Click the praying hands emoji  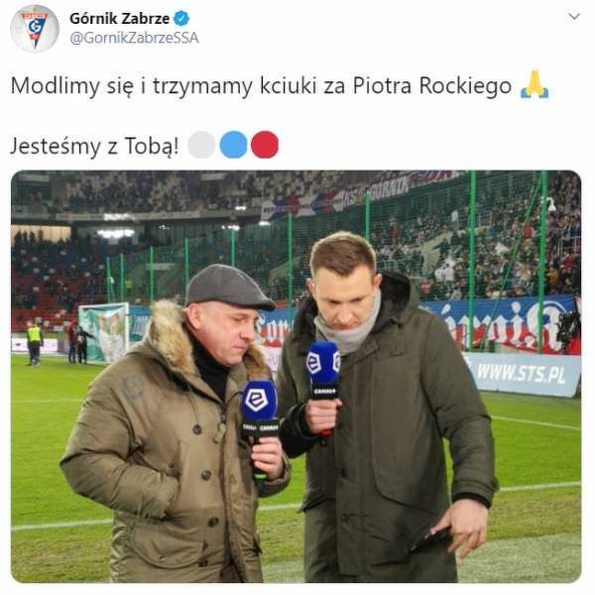[535, 84]
